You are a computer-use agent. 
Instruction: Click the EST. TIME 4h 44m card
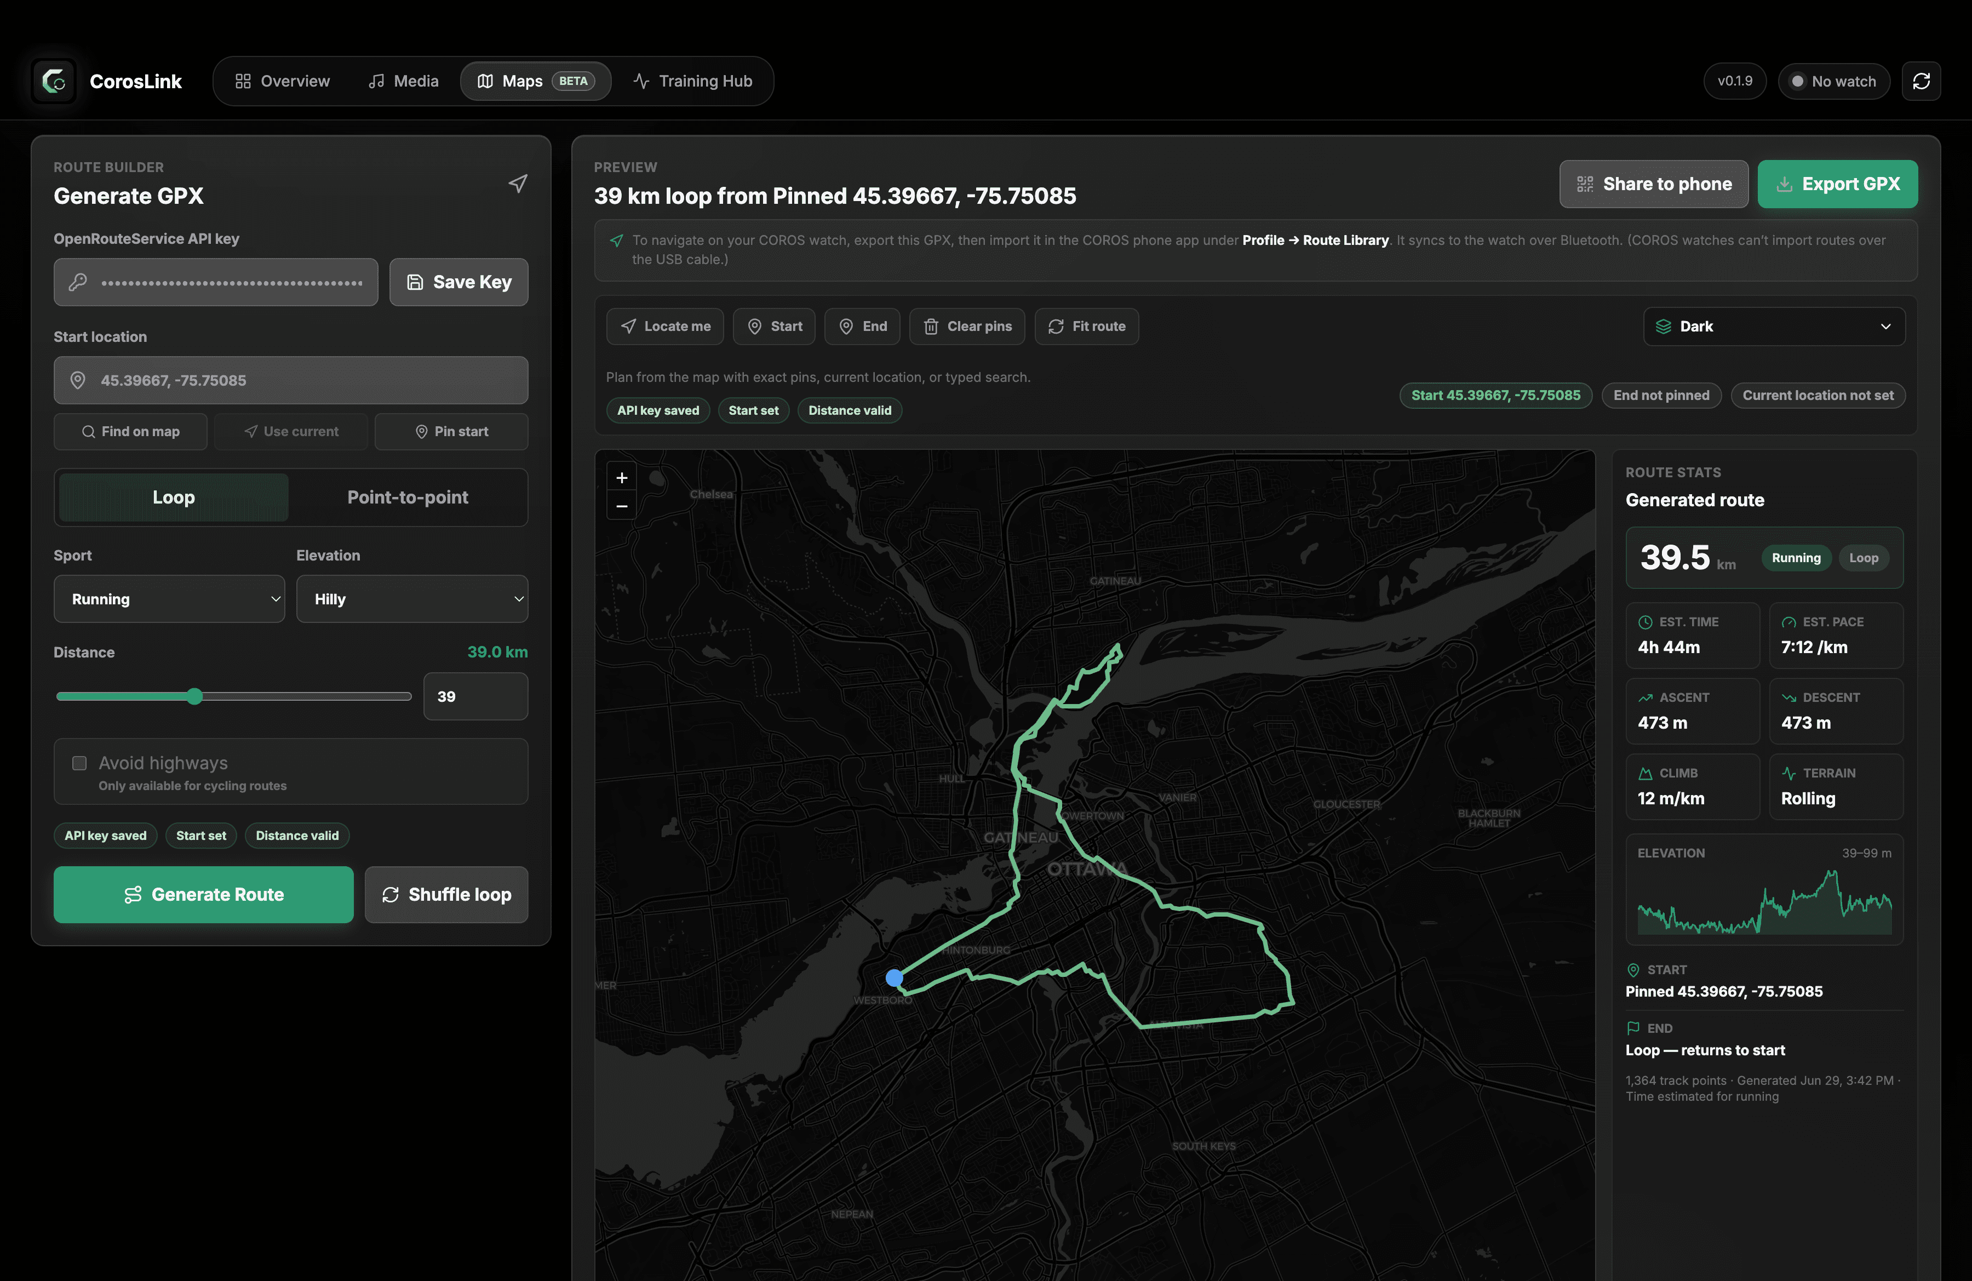(1692, 636)
